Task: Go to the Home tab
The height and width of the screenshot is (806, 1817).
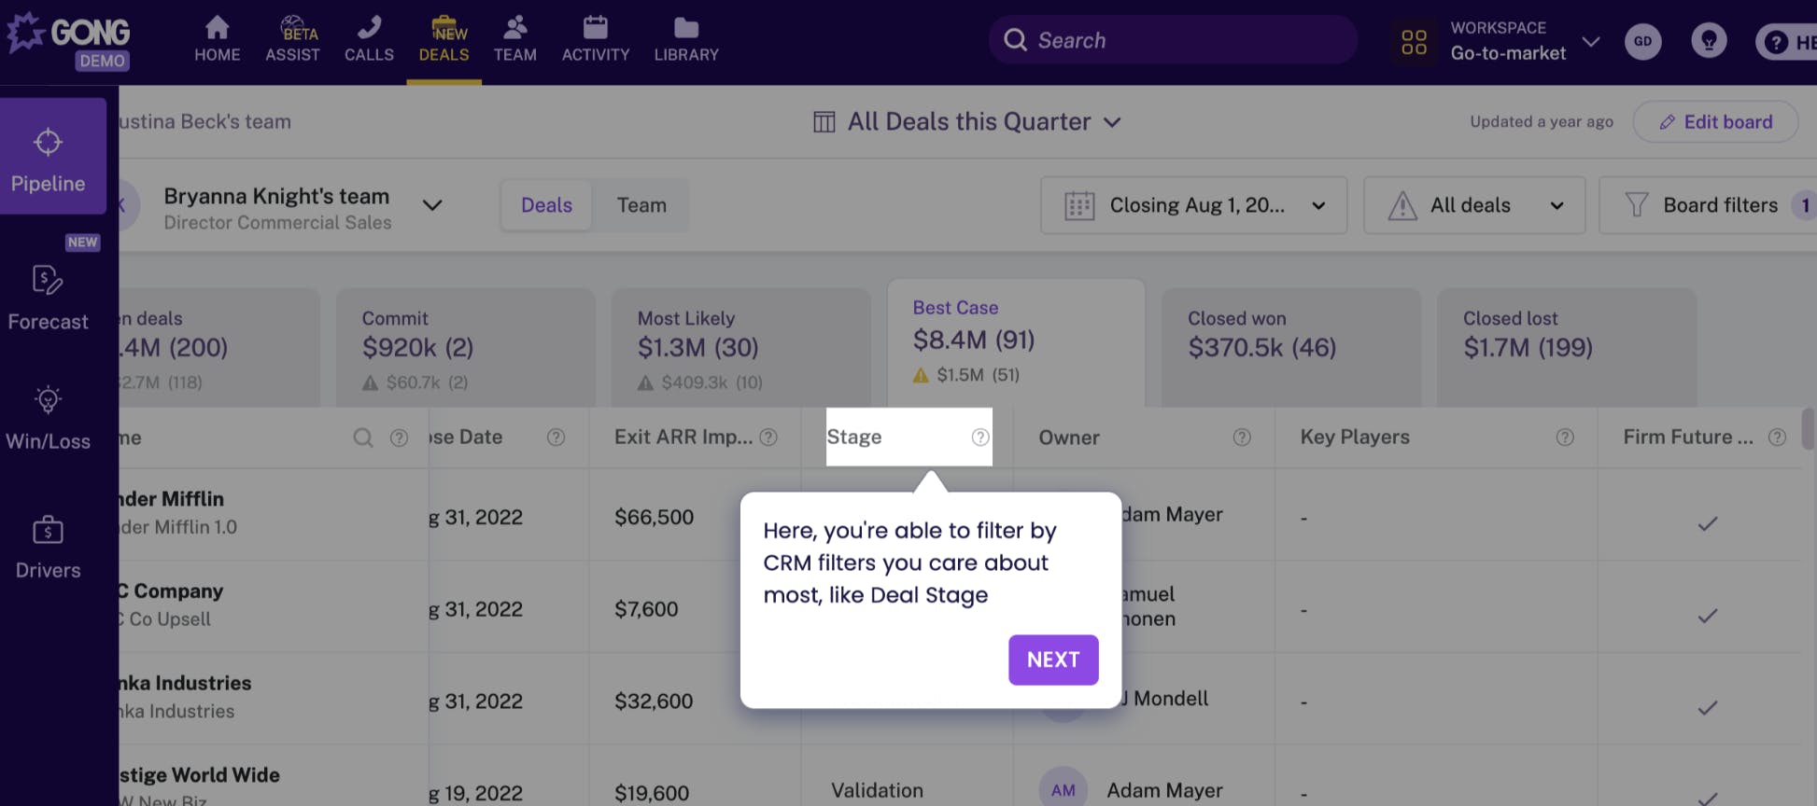Action: click(218, 40)
